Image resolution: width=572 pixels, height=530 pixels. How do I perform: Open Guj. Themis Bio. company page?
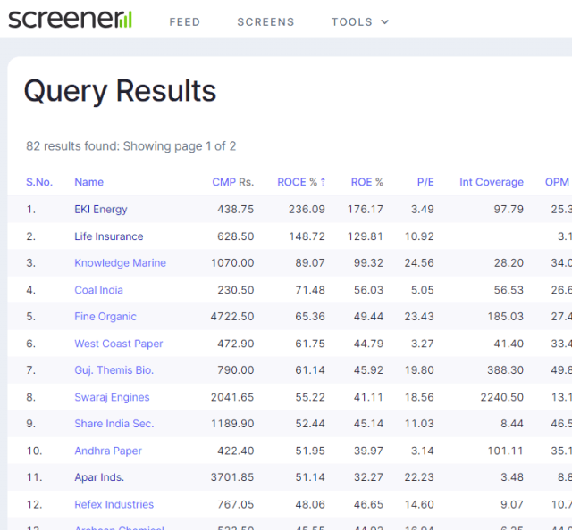(x=114, y=370)
